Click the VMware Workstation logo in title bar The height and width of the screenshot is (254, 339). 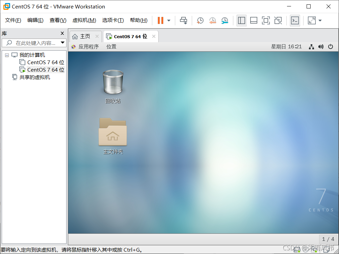[x=6, y=6]
